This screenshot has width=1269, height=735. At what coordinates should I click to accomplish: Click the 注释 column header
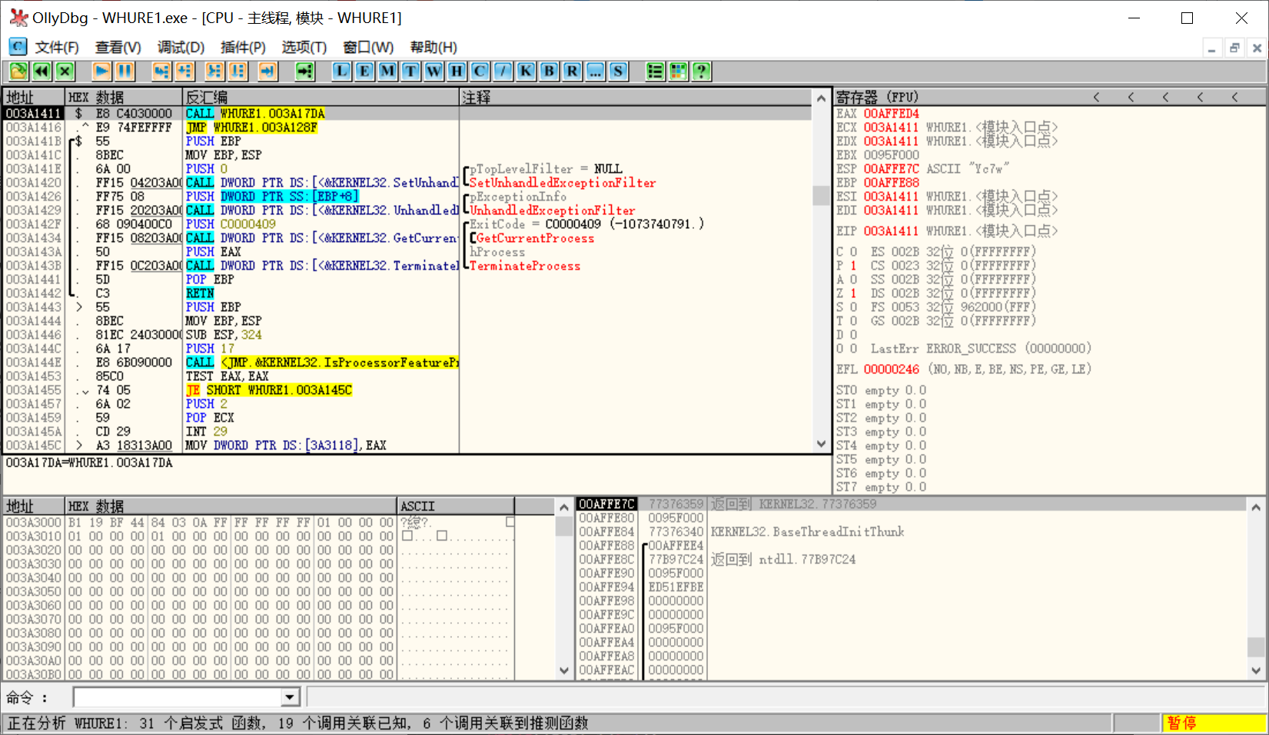(x=636, y=98)
